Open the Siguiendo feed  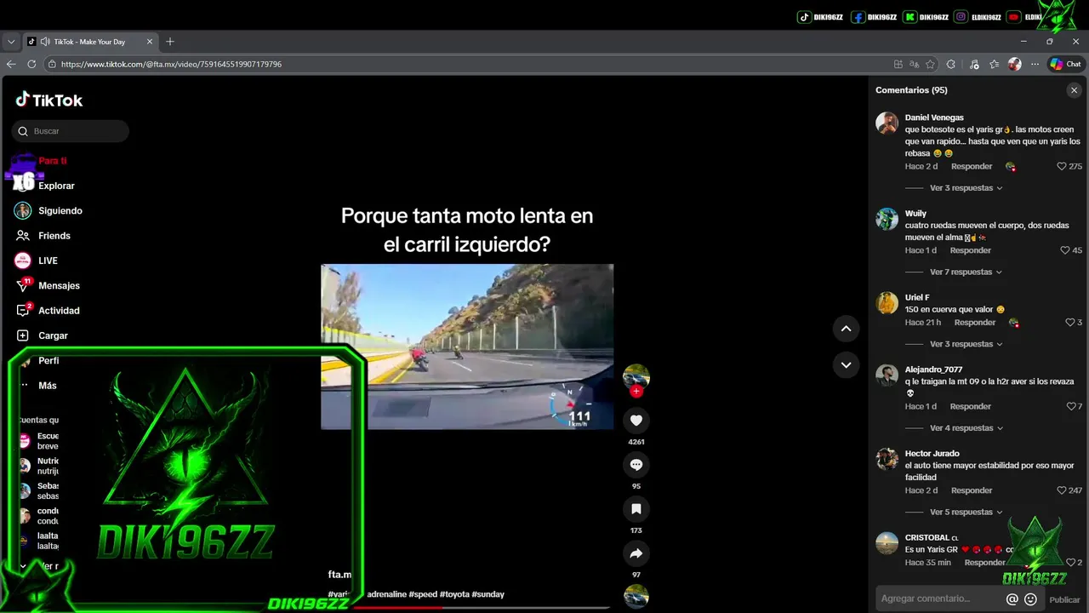coord(60,210)
